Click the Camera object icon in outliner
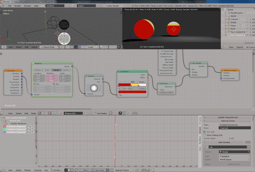This screenshot has width=255, height=172. [229, 19]
